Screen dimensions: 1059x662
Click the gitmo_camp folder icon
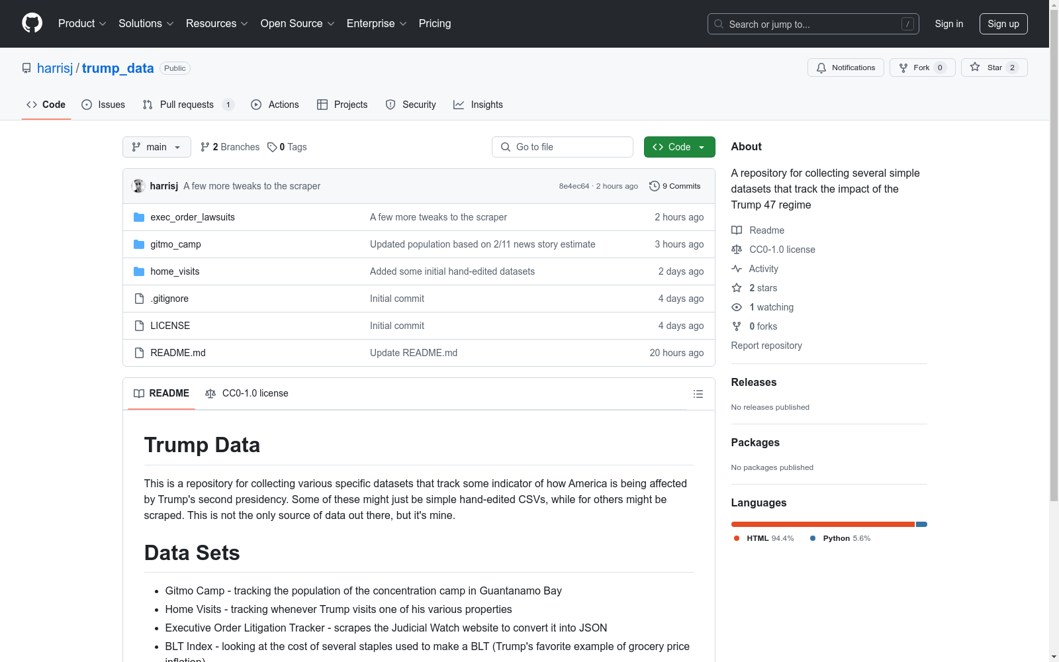pos(139,244)
